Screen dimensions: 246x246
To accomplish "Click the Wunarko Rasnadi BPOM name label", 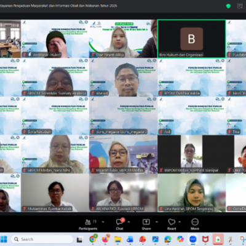I will (120, 208).
